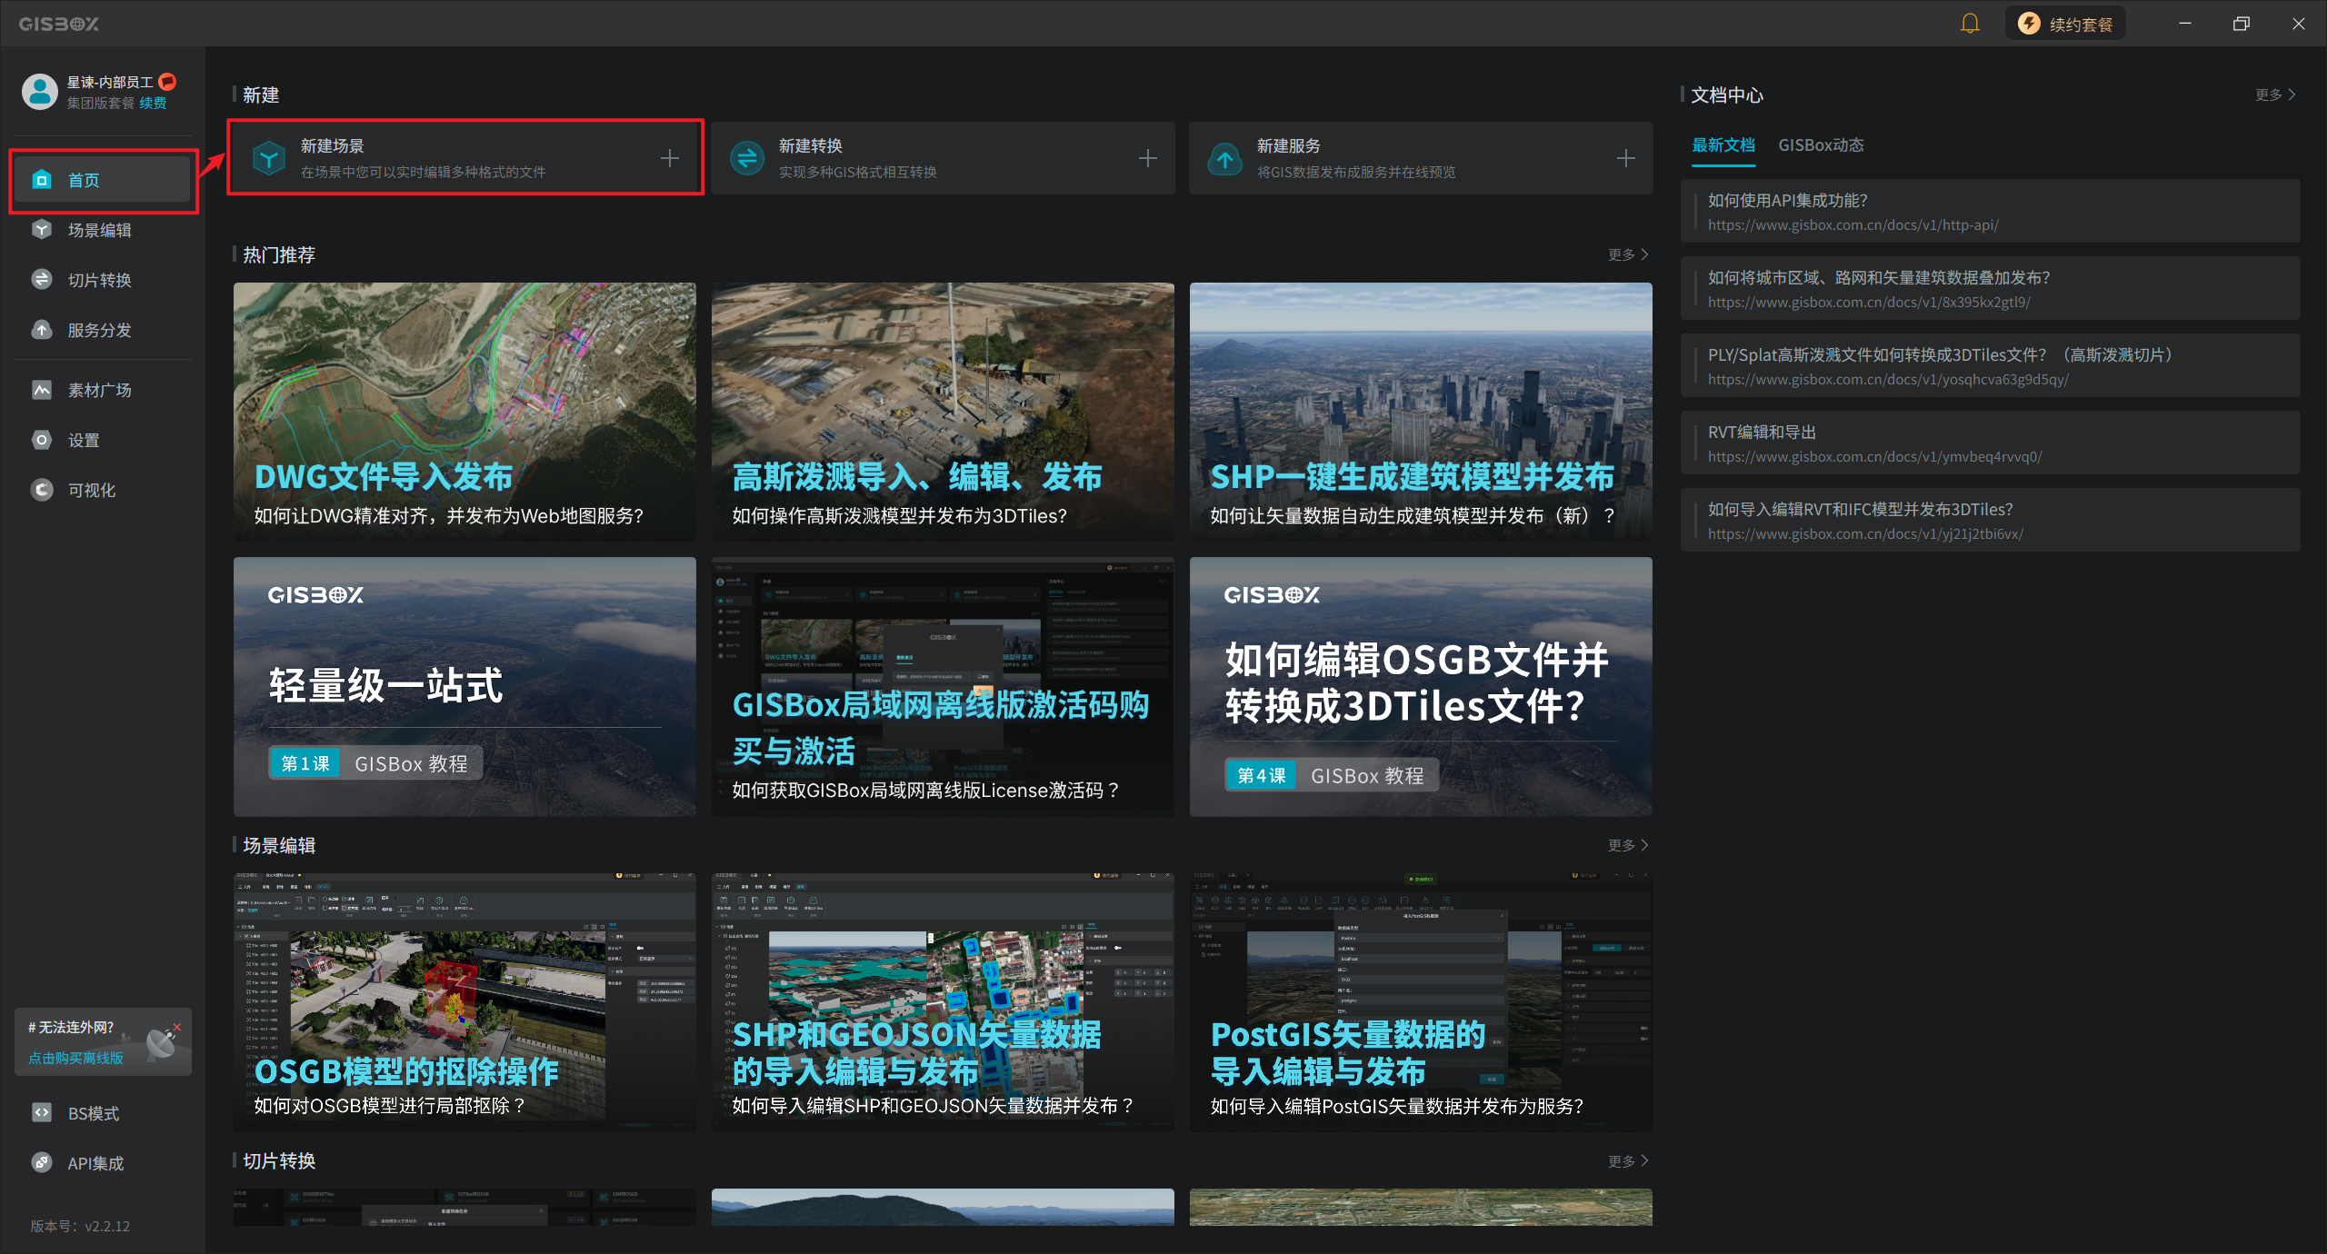This screenshot has width=2327, height=1254.
Task: Click the 星谏-内部员工 username
Action: click(x=110, y=82)
